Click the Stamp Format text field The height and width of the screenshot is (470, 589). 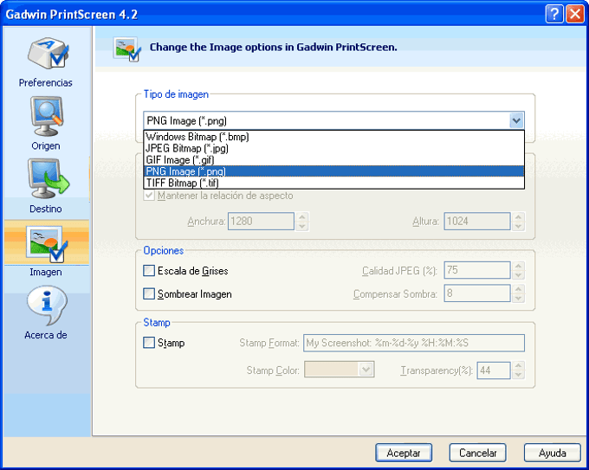pyautogui.click(x=414, y=343)
